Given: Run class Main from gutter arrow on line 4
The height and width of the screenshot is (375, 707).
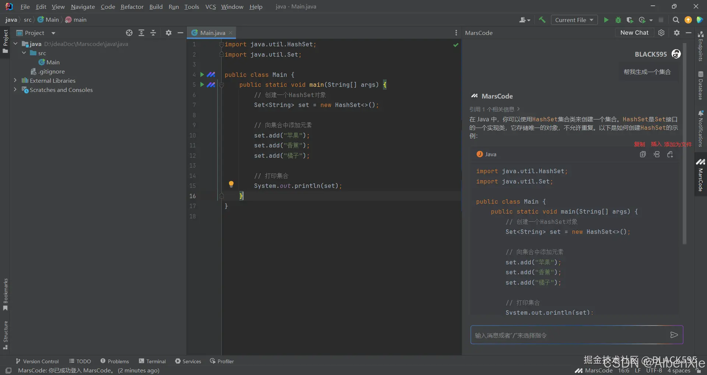Looking at the screenshot, I should [202, 75].
